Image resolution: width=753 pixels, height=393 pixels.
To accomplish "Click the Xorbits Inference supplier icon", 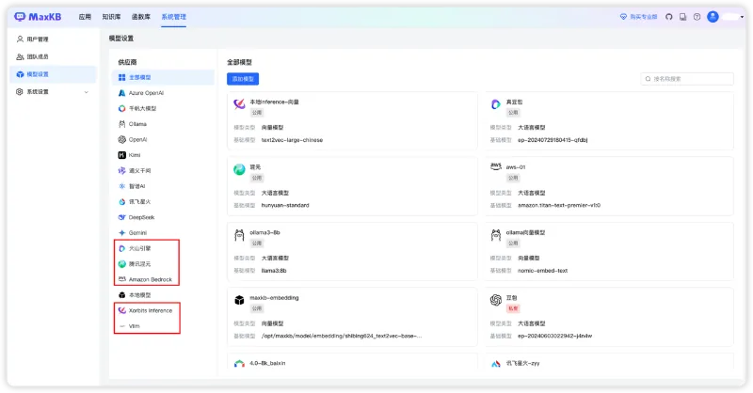I will pyautogui.click(x=122, y=310).
